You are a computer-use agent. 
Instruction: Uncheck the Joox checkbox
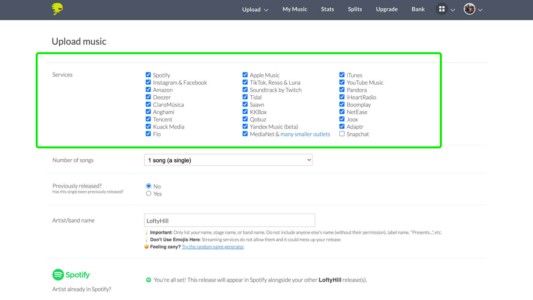coord(342,119)
